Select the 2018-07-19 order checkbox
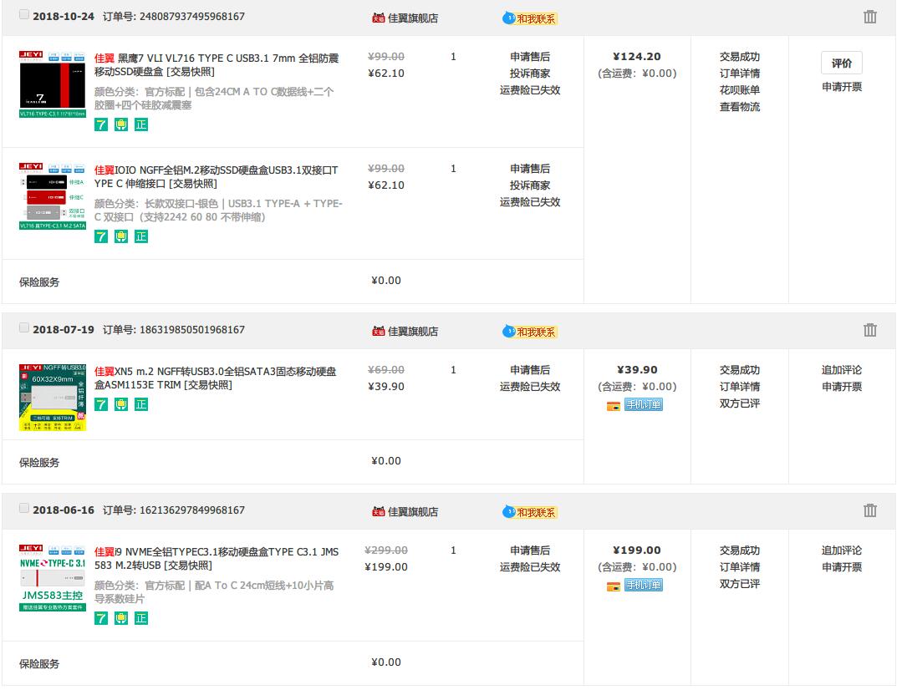The height and width of the screenshot is (690, 902). pos(23,328)
